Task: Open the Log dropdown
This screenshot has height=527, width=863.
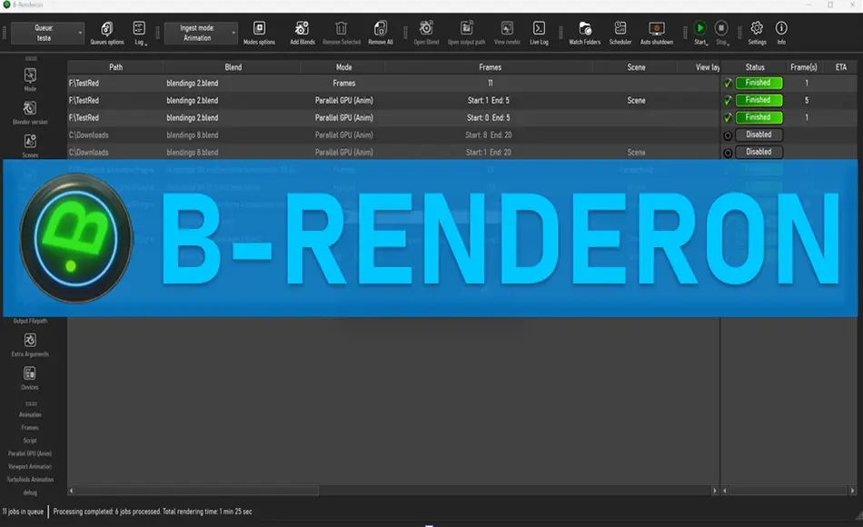Action: coord(139,32)
